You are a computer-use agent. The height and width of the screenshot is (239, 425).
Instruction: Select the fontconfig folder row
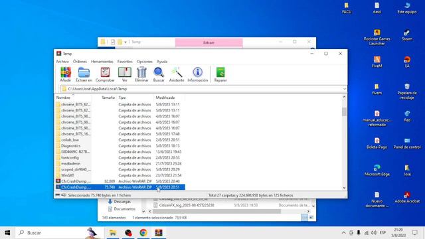[120, 158]
